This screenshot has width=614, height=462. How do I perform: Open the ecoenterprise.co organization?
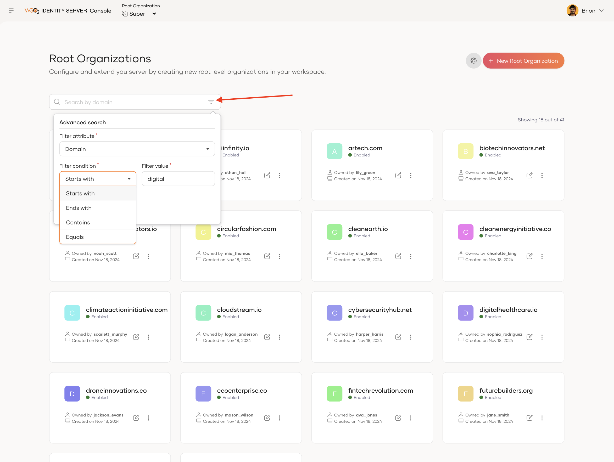point(242,391)
